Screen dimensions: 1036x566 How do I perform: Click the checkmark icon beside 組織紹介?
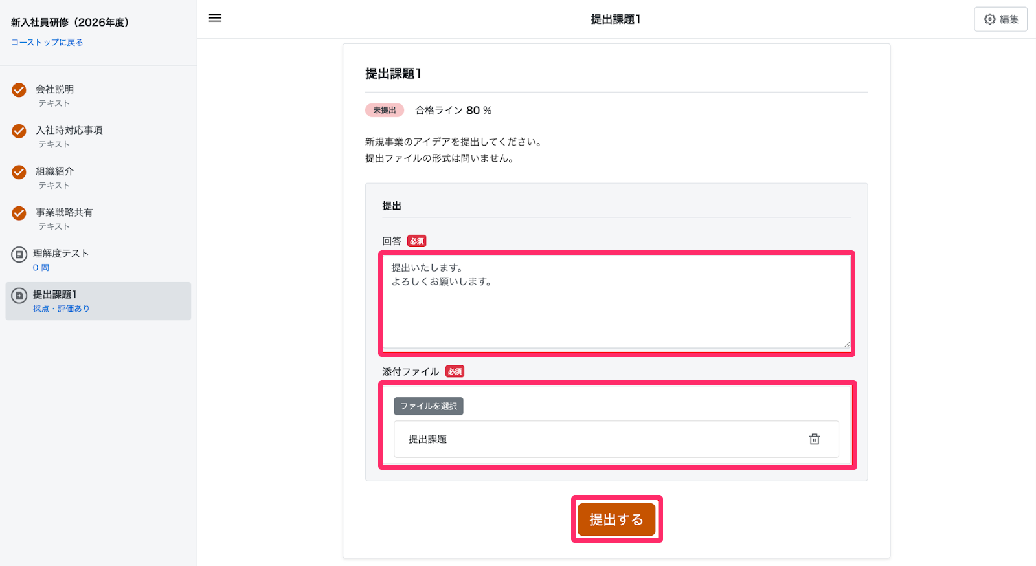(x=19, y=172)
